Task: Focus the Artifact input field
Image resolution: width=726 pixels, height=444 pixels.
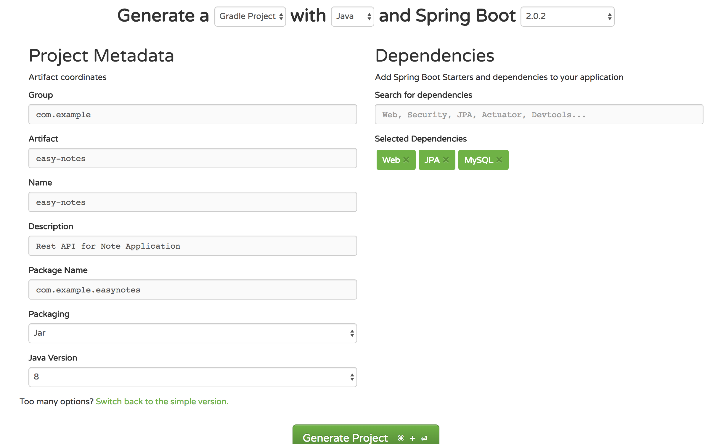Action: click(192, 158)
